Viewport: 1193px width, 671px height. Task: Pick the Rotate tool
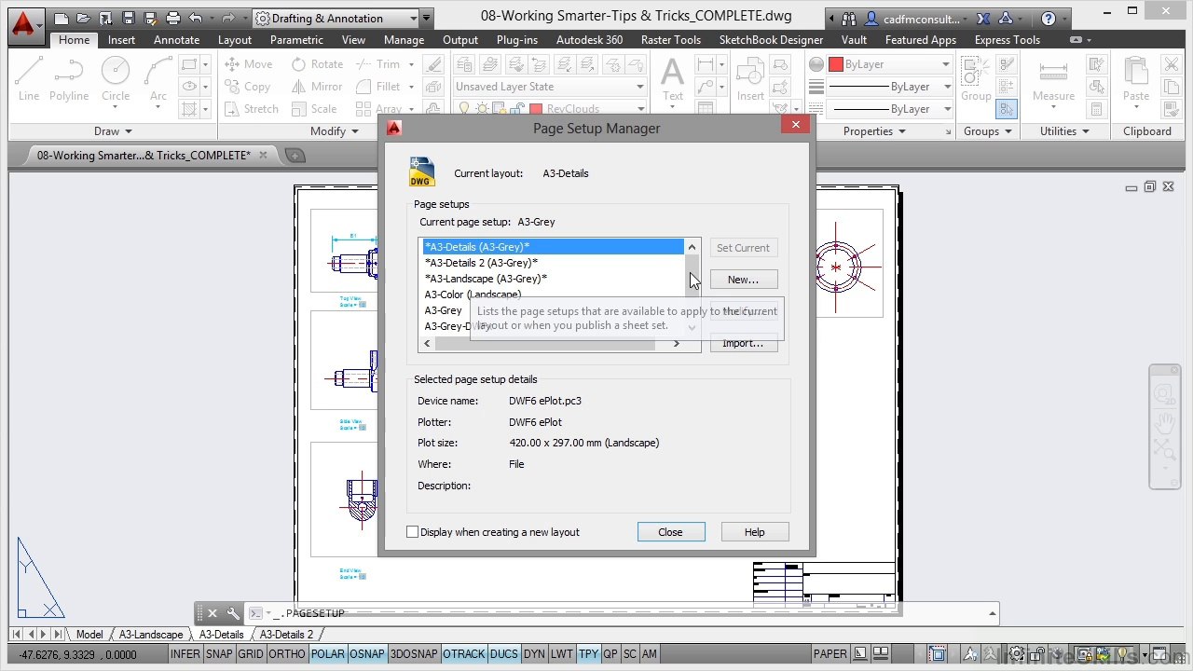tap(317, 64)
